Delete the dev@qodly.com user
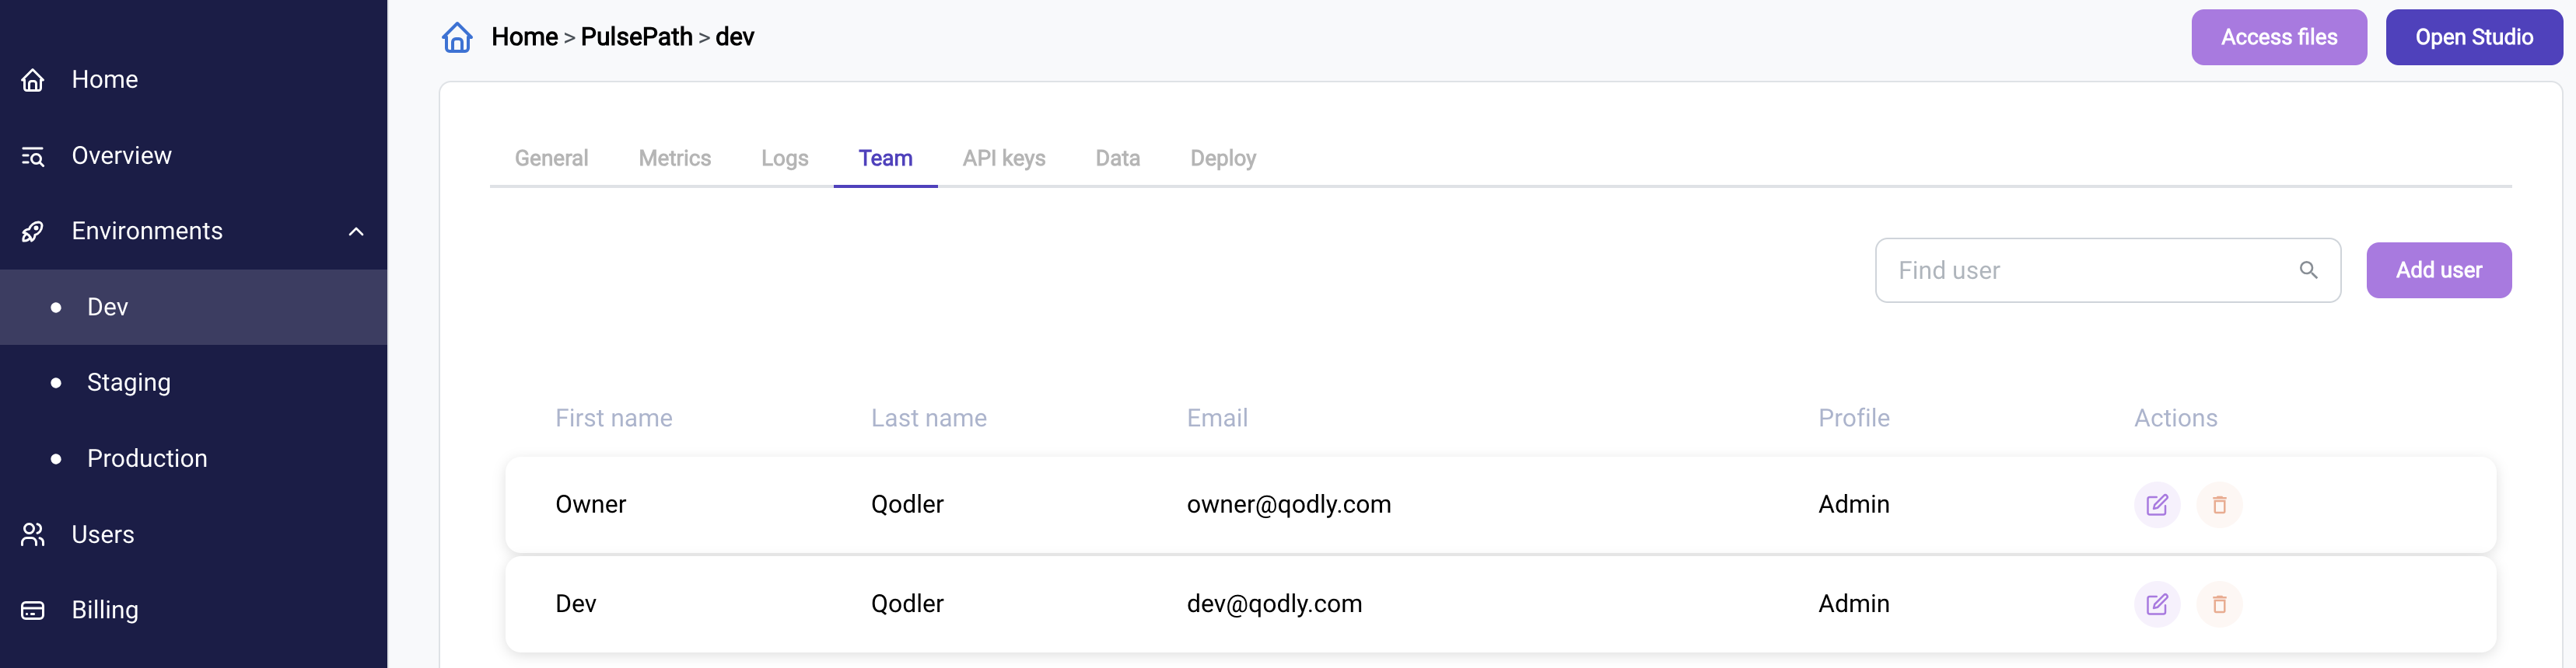 pyautogui.click(x=2219, y=604)
